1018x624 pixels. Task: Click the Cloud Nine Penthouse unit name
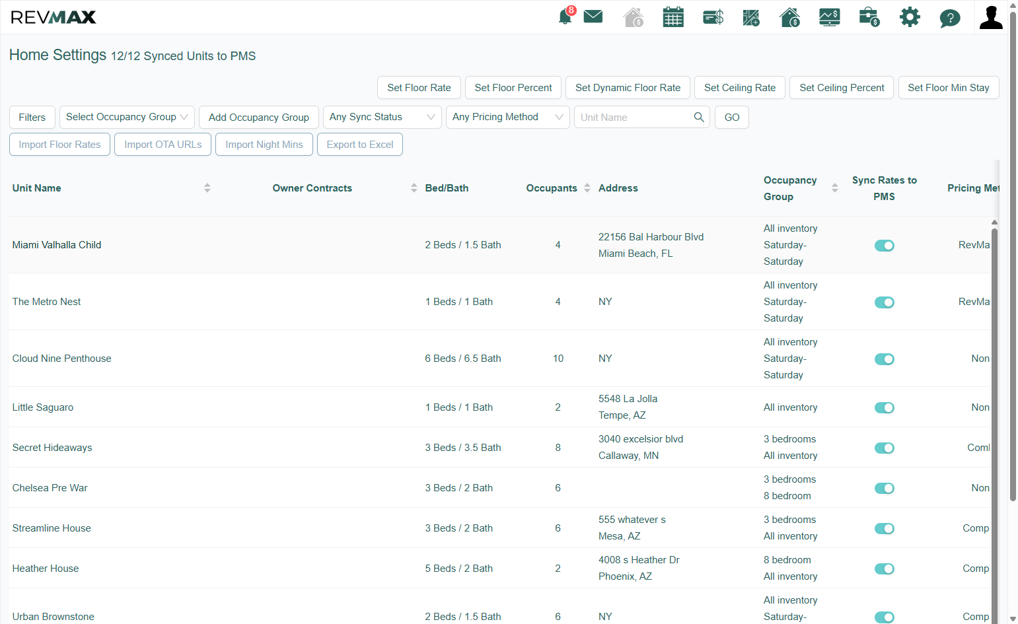click(62, 359)
